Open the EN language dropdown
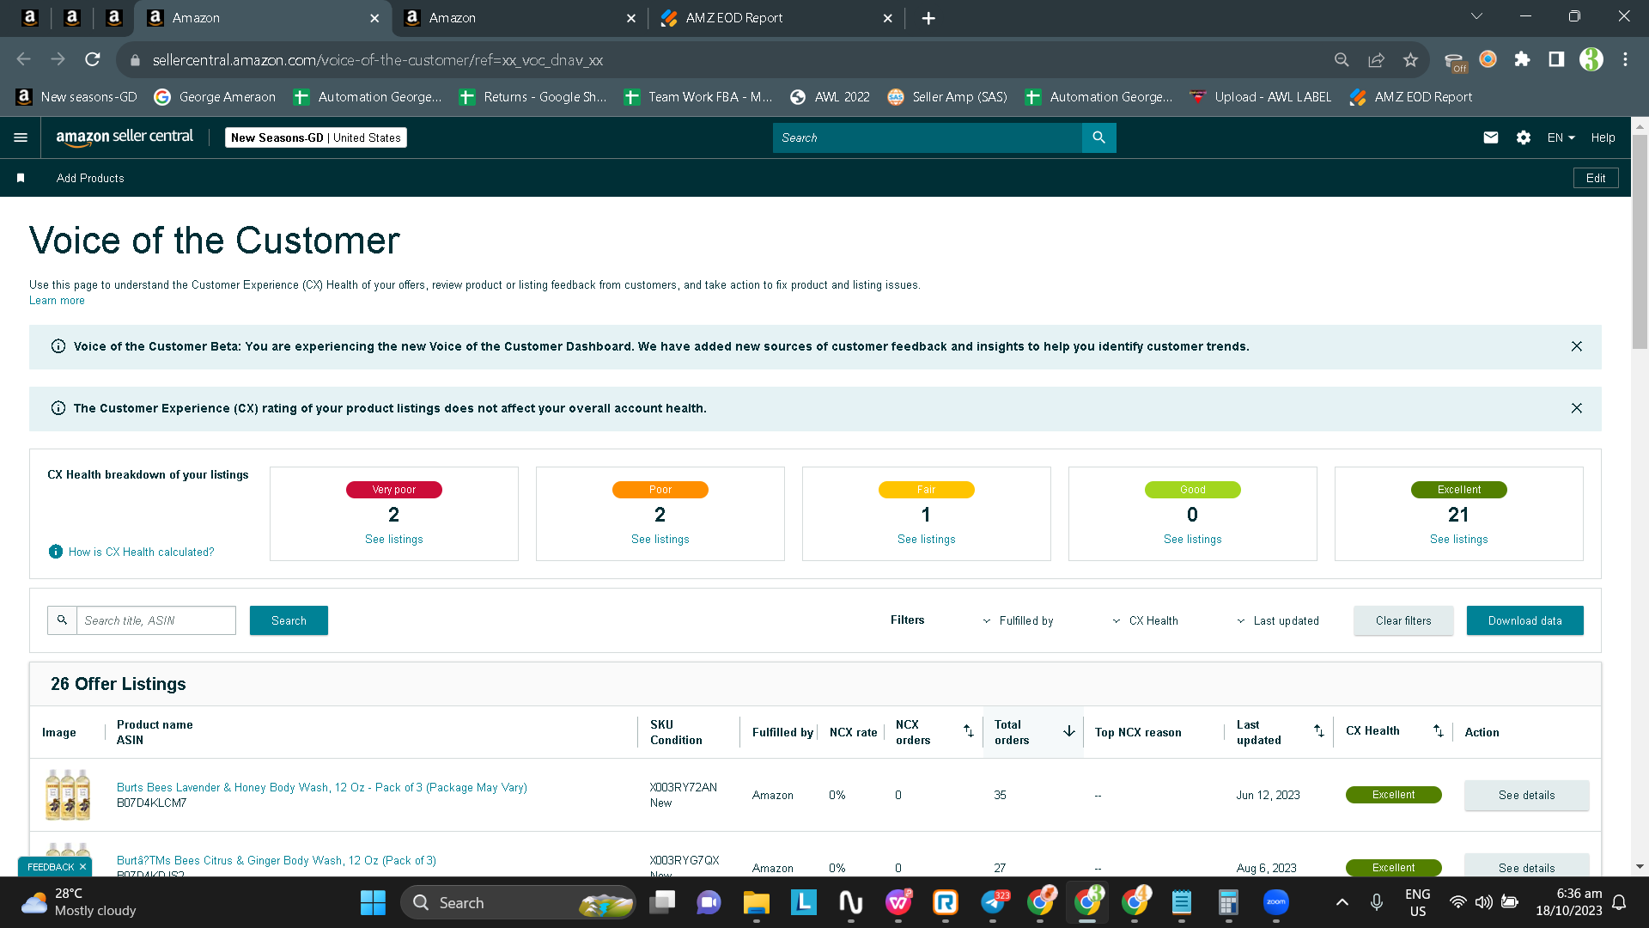The width and height of the screenshot is (1649, 928). tap(1561, 137)
